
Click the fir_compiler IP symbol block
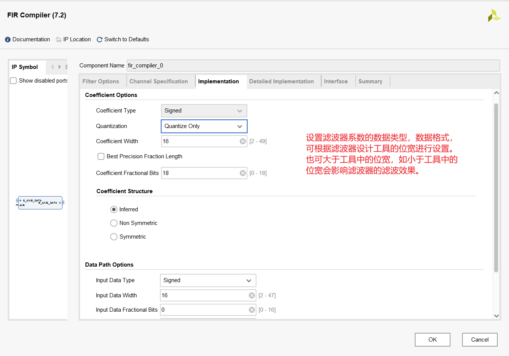[40, 203]
